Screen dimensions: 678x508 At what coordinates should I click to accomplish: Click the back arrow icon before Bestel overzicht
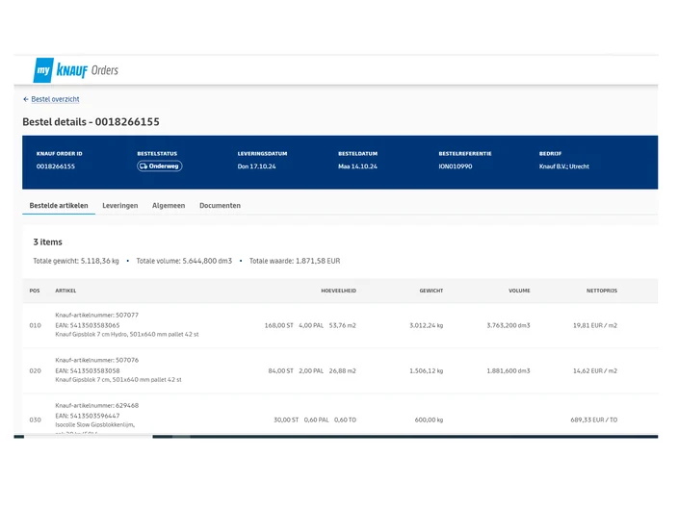click(25, 99)
